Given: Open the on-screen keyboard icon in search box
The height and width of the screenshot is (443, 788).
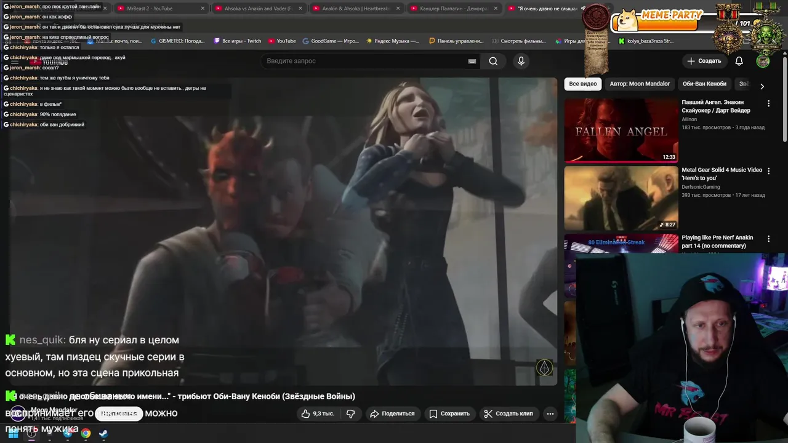Looking at the screenshot, I should pyautogui.click(x=472, y=61).
